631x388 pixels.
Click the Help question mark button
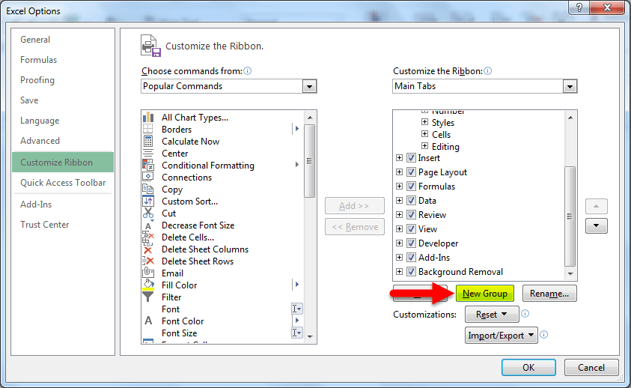tap(579, 7)
